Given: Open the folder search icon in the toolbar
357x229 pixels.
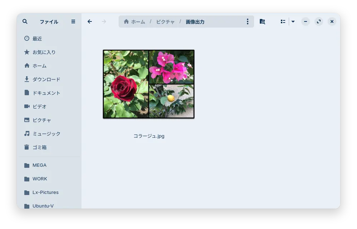Looking at the screenshot, I should pos(262,21).
